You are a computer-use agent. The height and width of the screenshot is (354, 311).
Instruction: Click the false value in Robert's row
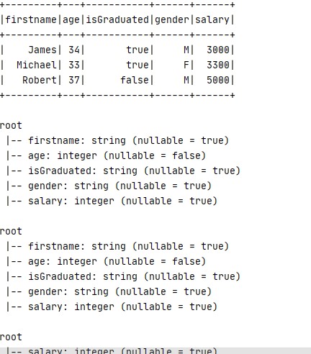click(x=135, y=80)
